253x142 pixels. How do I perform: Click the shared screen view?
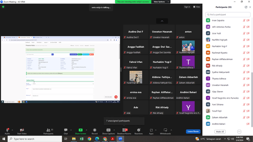click(60, 69)
